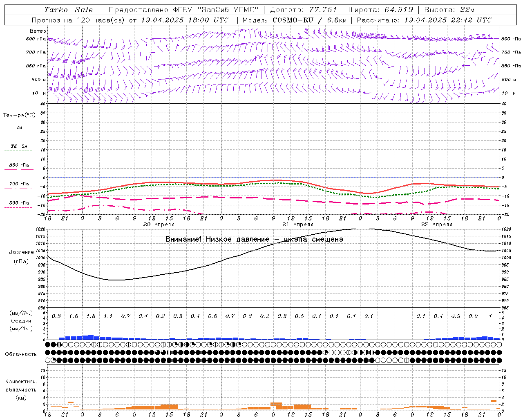The image size is (523, 418).
Task: Click the '500 гПа' legend entry in temperature panel
Action: 19,203
